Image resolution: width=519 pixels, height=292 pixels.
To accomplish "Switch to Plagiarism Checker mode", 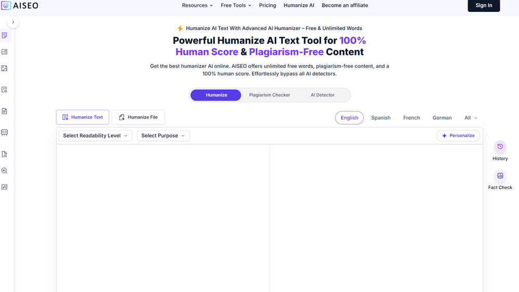I will click(269, 95).
